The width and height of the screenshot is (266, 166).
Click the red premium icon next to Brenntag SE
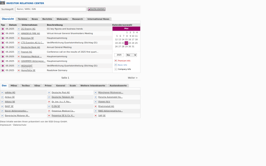[19, 38]
